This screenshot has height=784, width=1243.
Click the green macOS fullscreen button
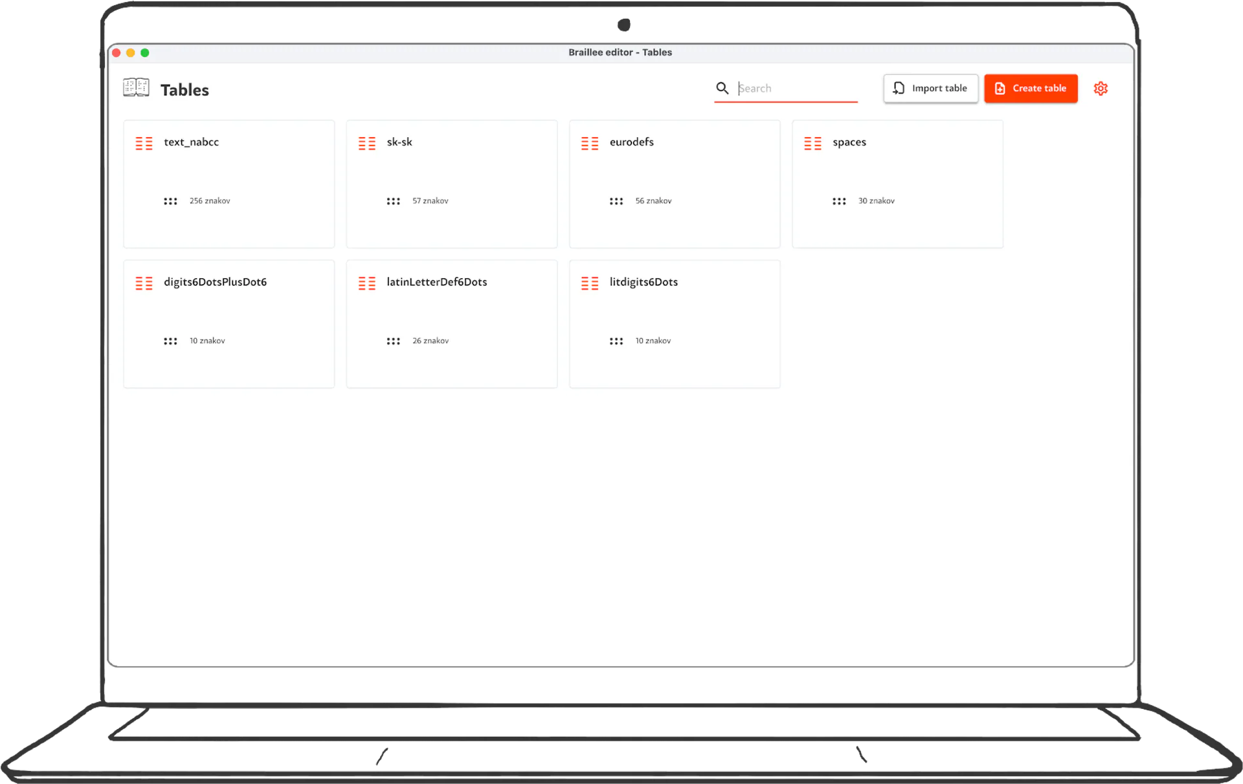click(x=145, y=52)
